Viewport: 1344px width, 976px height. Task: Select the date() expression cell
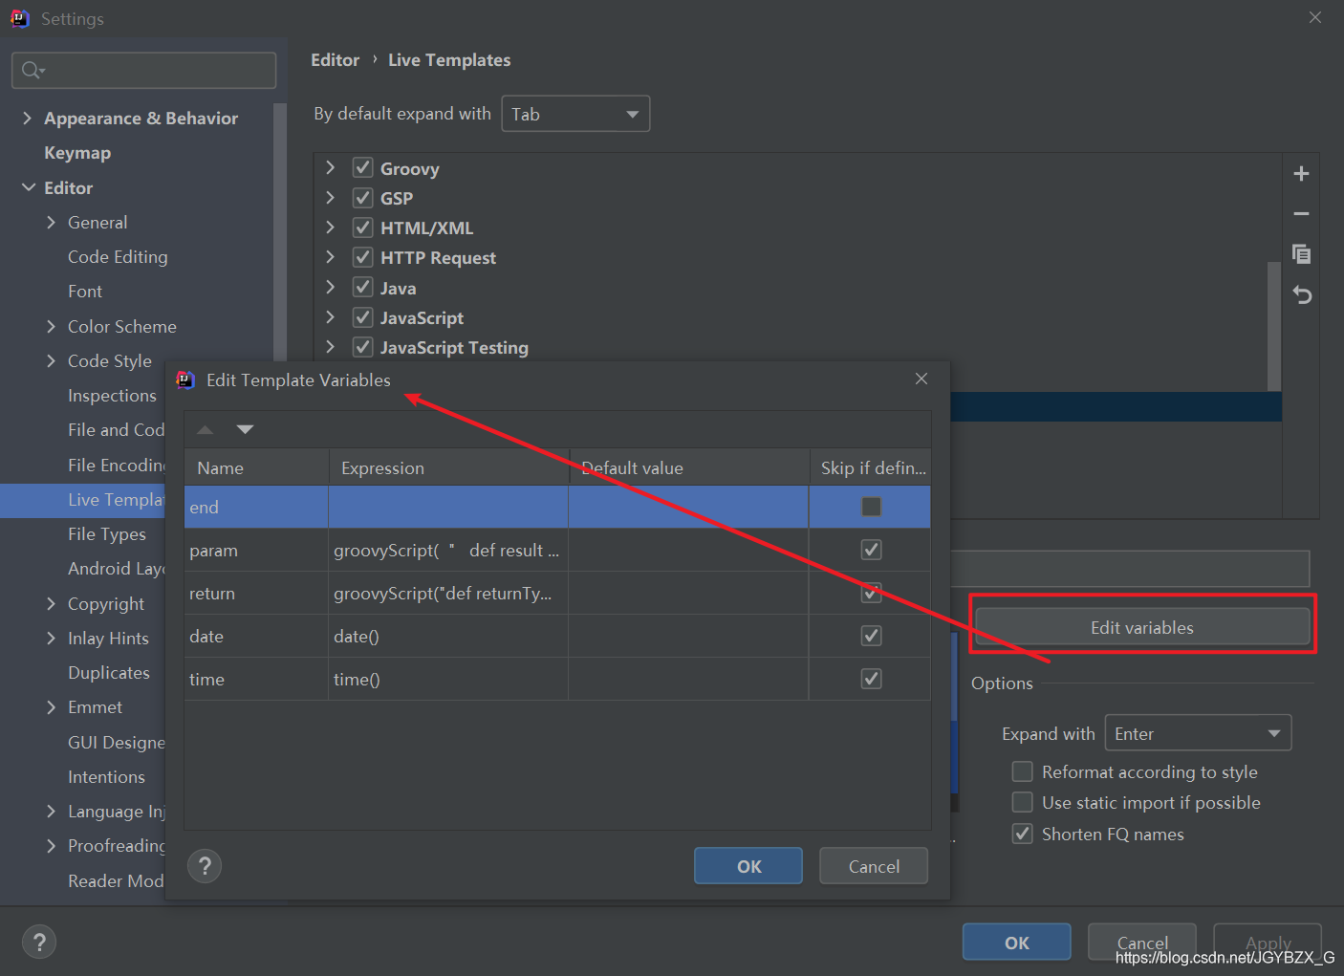click(x=447, y=636)
